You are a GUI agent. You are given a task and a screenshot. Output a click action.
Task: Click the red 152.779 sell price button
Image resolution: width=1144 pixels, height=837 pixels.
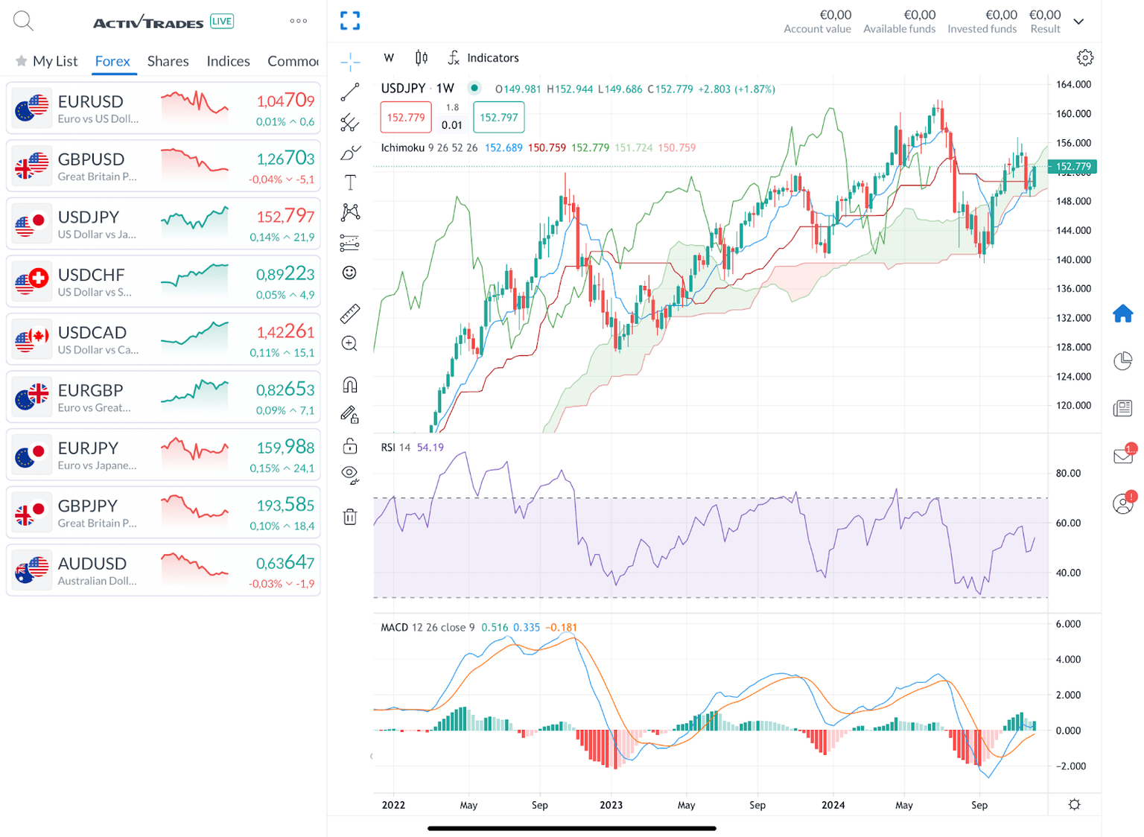click(x=406, y=118)
